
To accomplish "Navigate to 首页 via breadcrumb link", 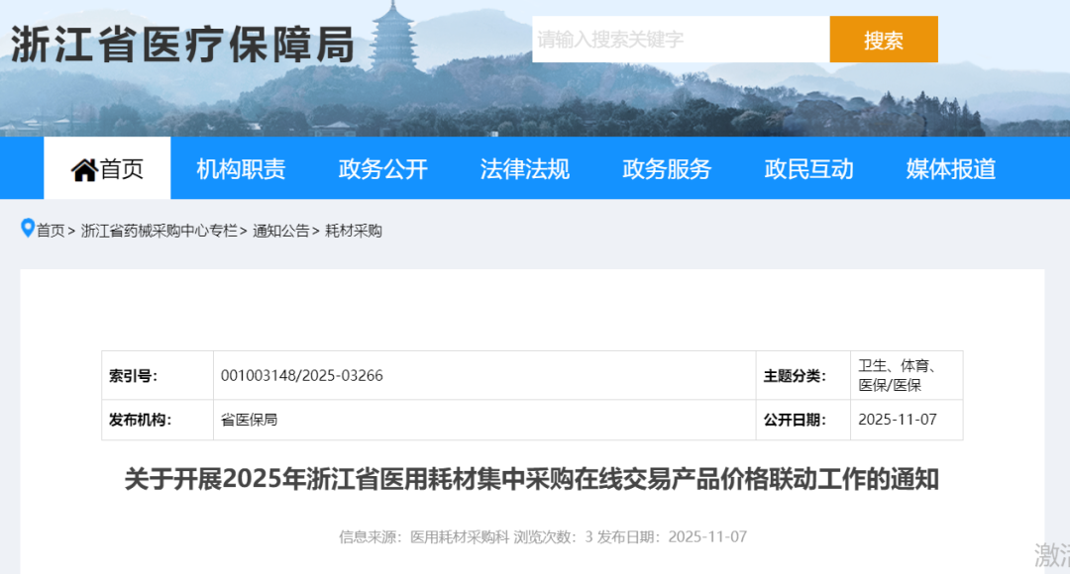I will click(47, 231).
